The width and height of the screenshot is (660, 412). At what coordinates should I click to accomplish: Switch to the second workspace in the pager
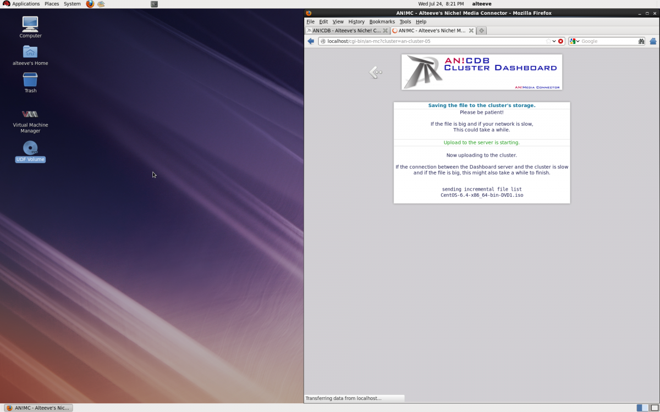[x=654, y=408]
